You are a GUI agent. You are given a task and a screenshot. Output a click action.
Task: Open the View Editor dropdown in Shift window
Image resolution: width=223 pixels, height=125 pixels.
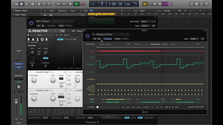coord(195,39)
